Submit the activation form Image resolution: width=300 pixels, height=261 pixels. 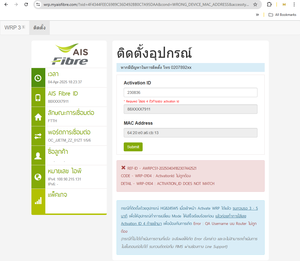(133, 147)
